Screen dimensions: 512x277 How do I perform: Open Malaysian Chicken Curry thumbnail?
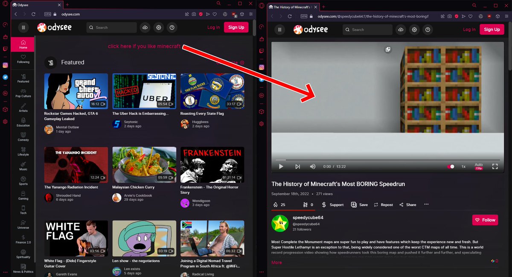pos(144,165)
